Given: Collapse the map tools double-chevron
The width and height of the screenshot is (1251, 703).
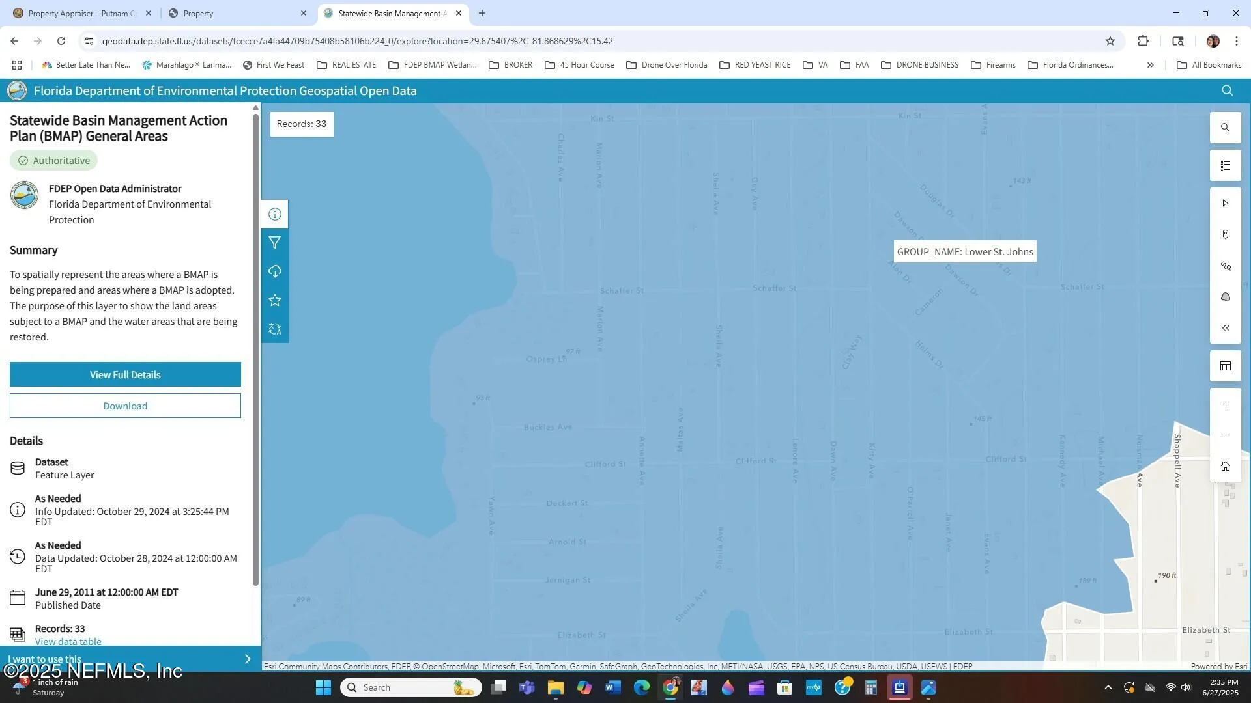Looking at the screenshot, I should 1225,328.
